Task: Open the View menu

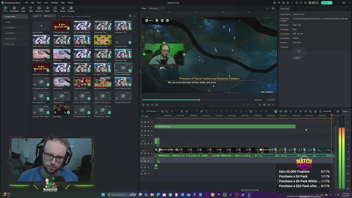Action: (46, 3)
